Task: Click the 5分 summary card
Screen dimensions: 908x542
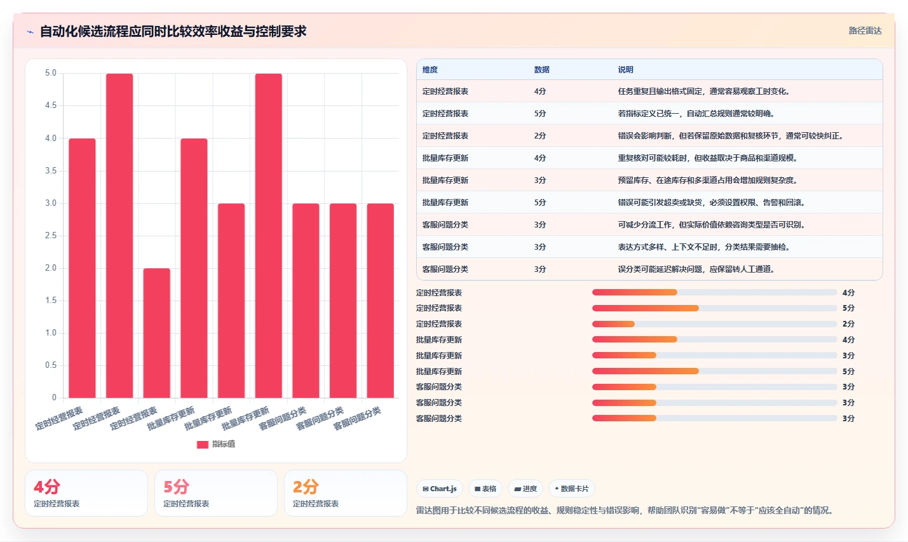Action: coord(216,493)
